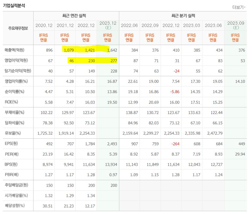Select the 배당성향(%) row label
252x214 pixels.
pyautogui.click(x=15, y=206)
